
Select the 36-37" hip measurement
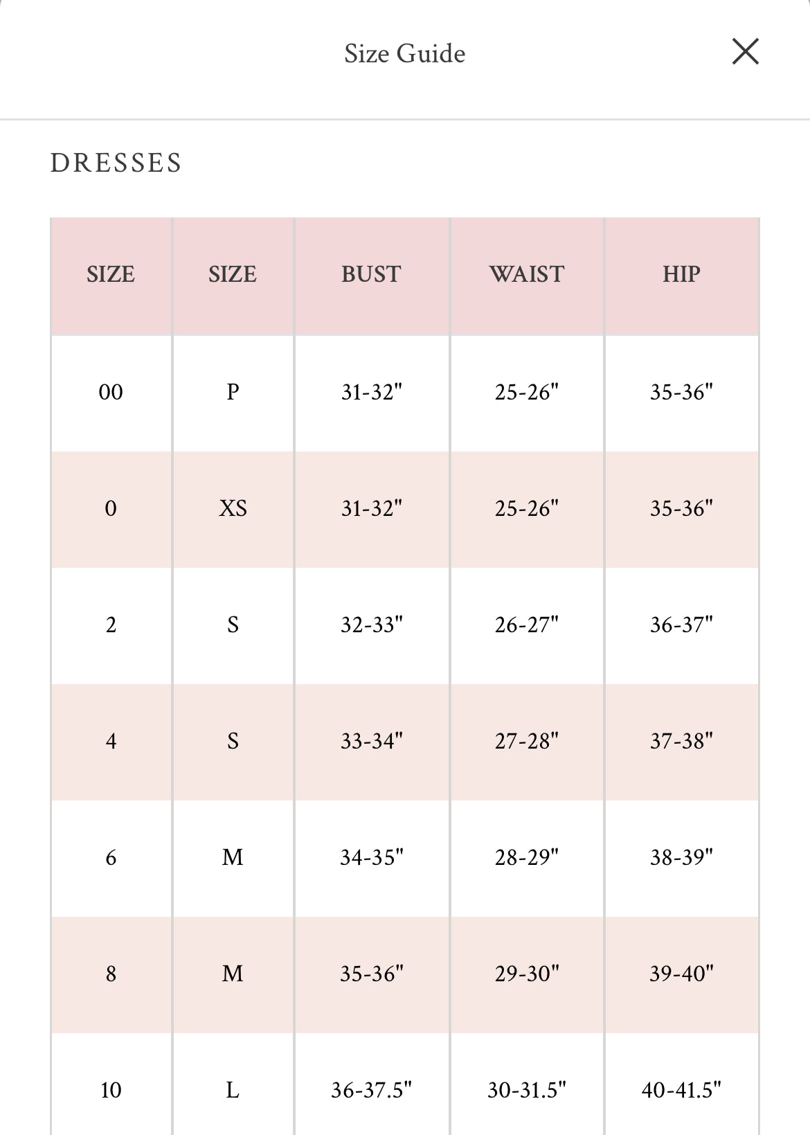point(681,625)
